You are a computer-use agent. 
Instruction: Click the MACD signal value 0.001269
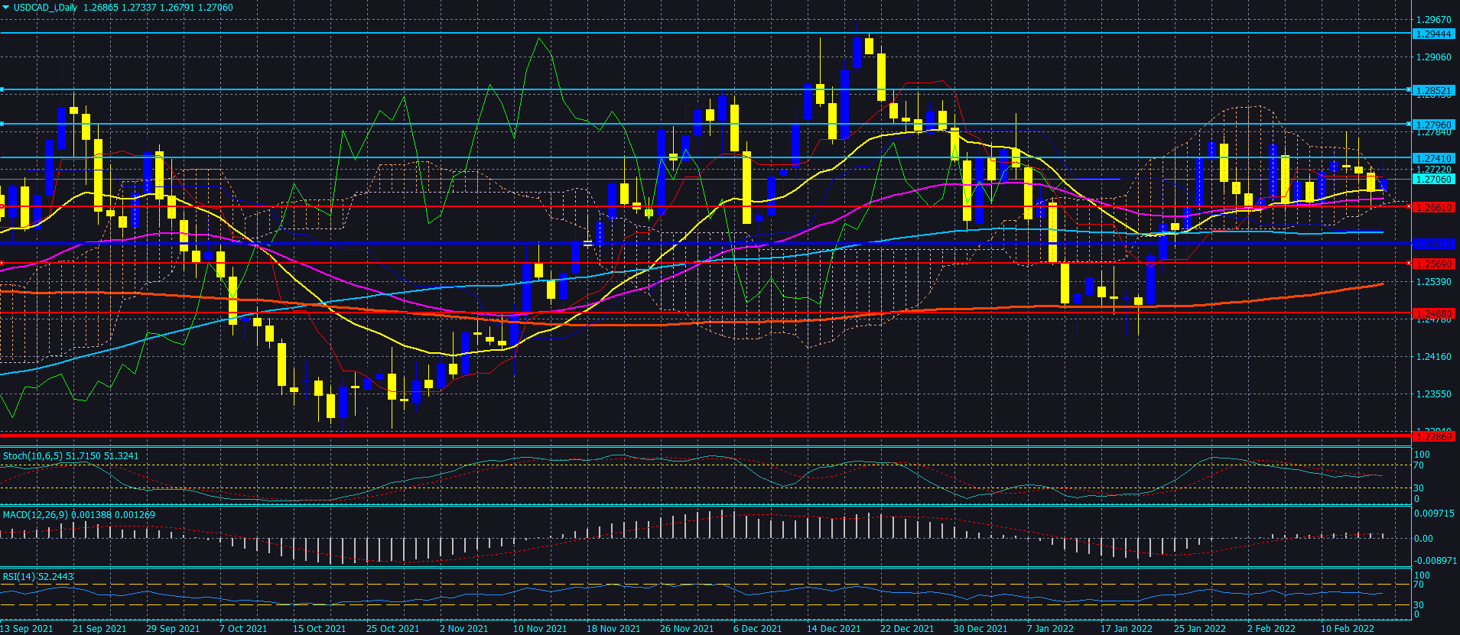coord(135,515)
